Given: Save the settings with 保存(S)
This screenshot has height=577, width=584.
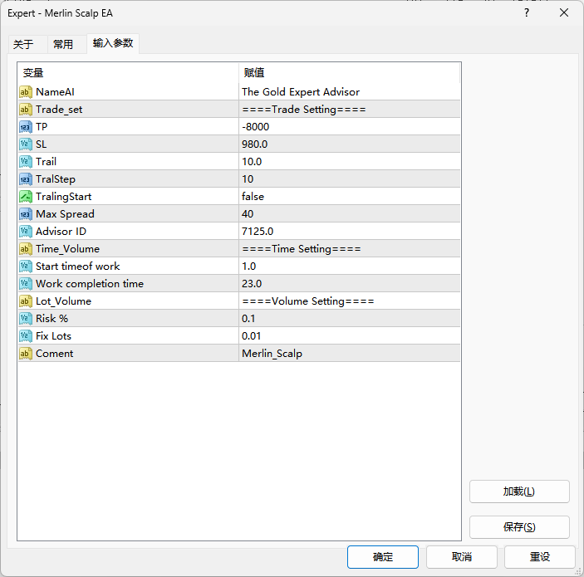Looking at the screenshot, I should click(519, 527).
